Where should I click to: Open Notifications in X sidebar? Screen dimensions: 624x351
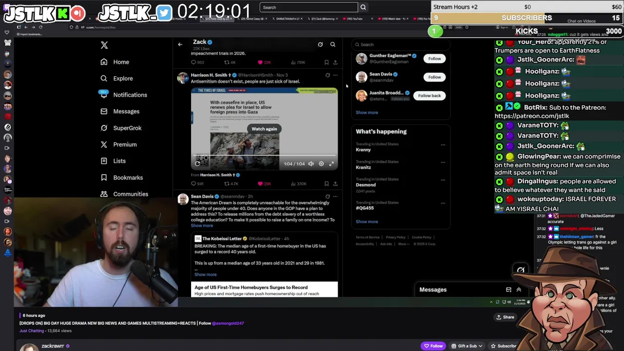point(123,95)
